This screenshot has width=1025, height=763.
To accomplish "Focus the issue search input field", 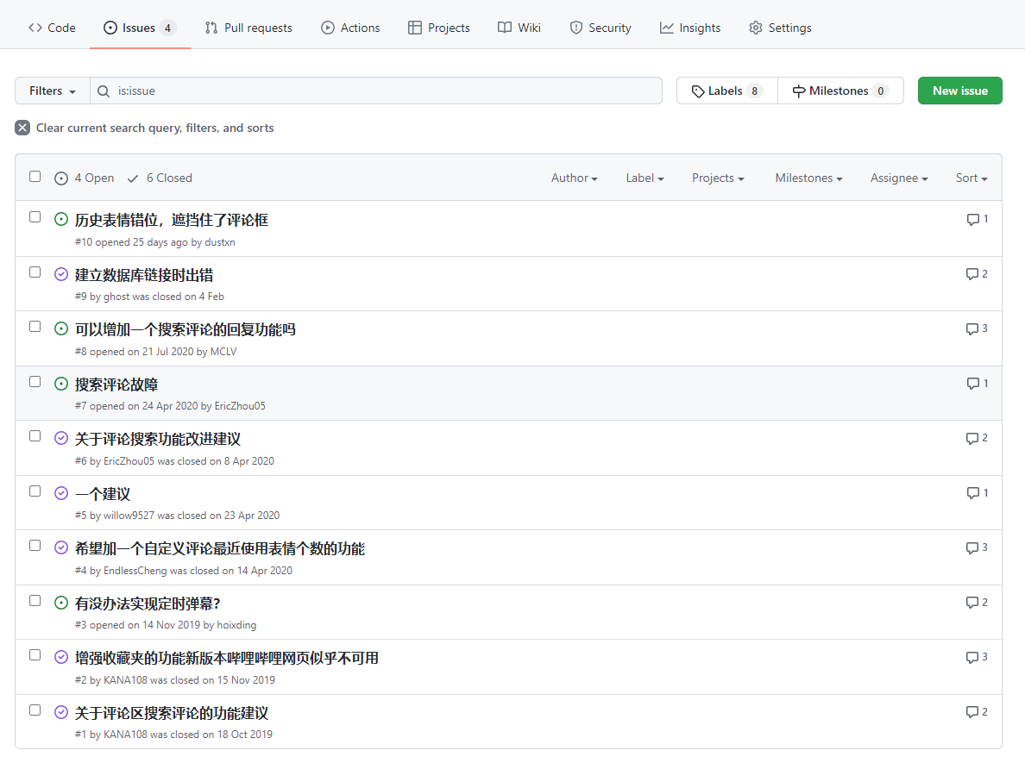I will coord(380,91).
